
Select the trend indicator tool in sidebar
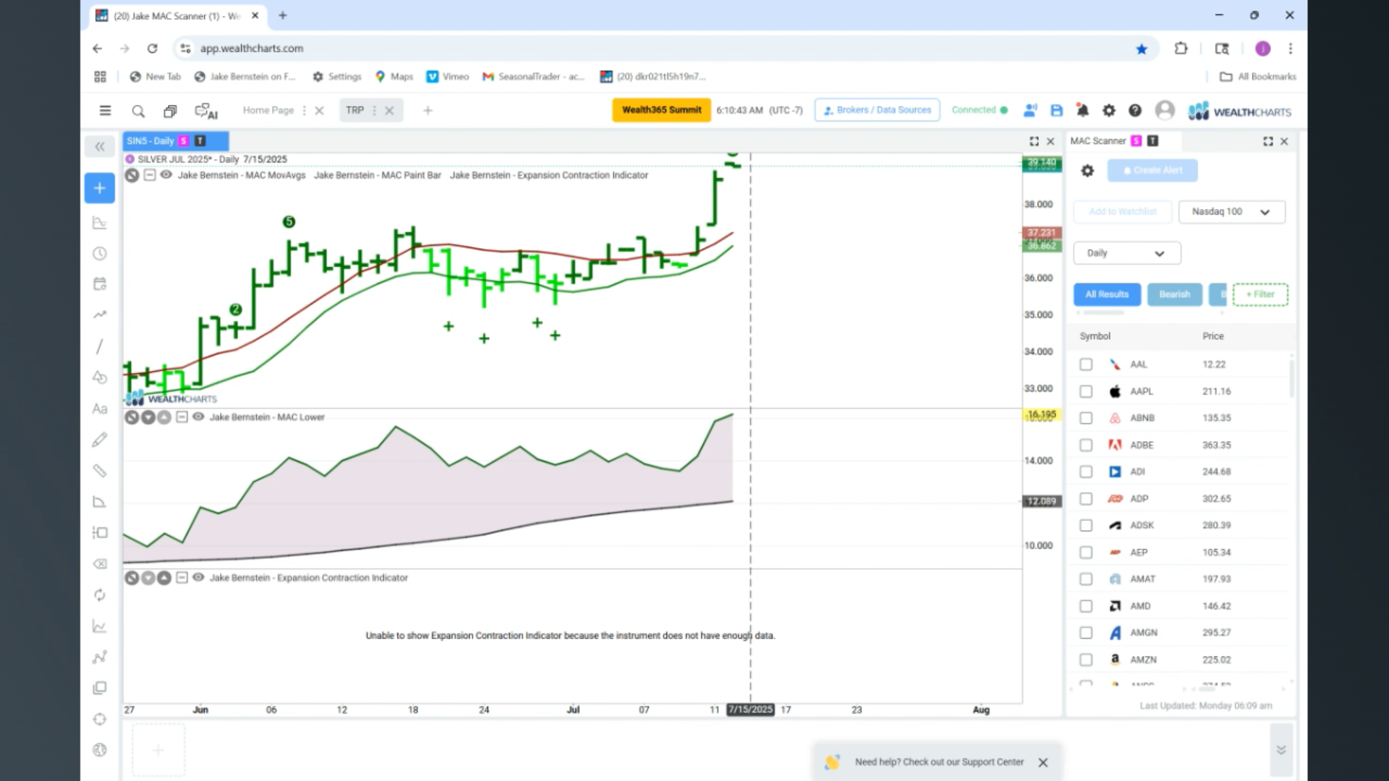100,315
